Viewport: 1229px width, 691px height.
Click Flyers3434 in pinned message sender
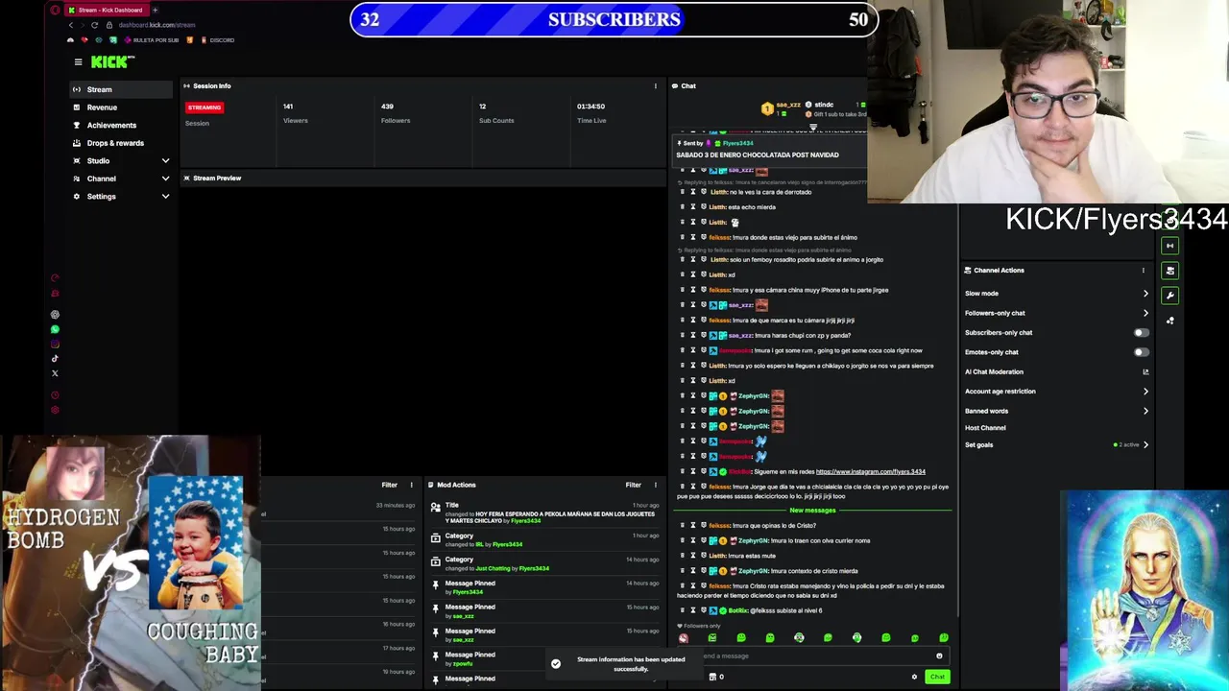click(738, 143)
